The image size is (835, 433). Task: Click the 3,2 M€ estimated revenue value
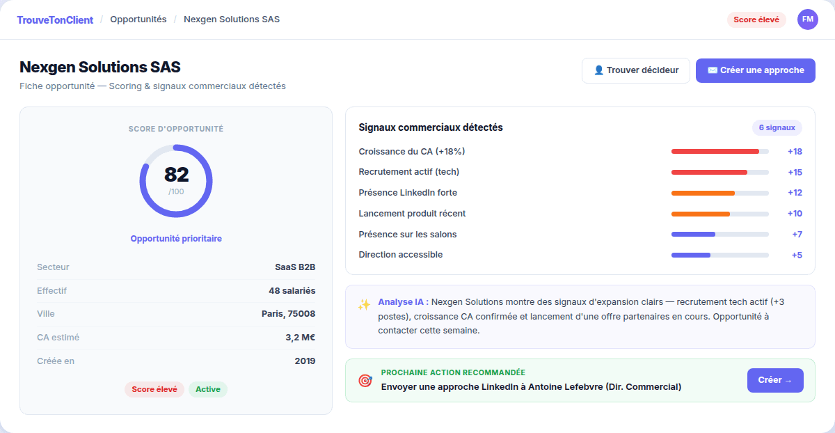tap(300, 338)
